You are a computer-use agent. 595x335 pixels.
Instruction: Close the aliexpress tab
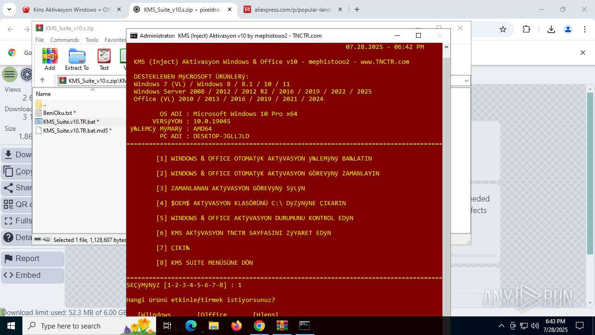[340, 9]
